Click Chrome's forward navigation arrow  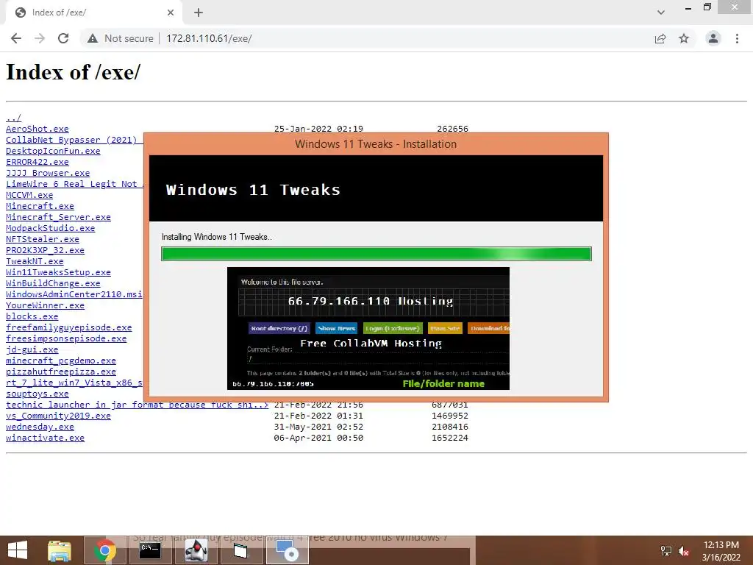[x=40, y=38]
